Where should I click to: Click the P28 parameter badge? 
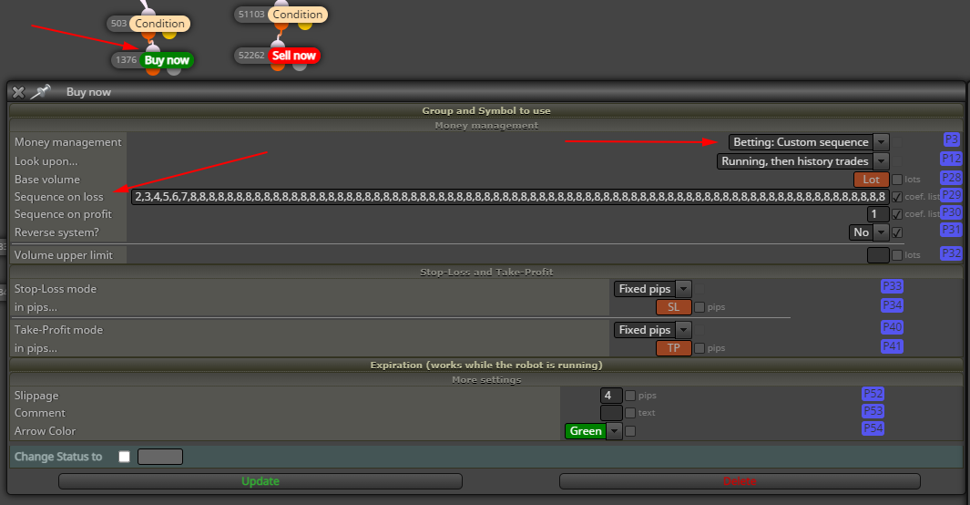tap(952, 178)
